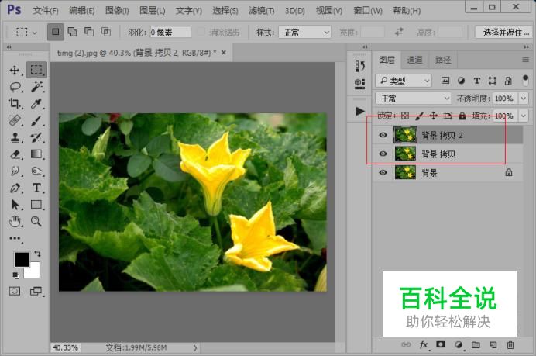Collapse the right panel dock arrows
Viewport: 536px width, 356px height.
tap(526, 47)
